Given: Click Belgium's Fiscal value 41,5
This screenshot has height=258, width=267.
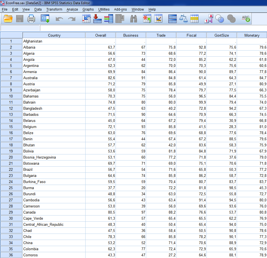Looking at the screenshot, I should tap(191, 127).
